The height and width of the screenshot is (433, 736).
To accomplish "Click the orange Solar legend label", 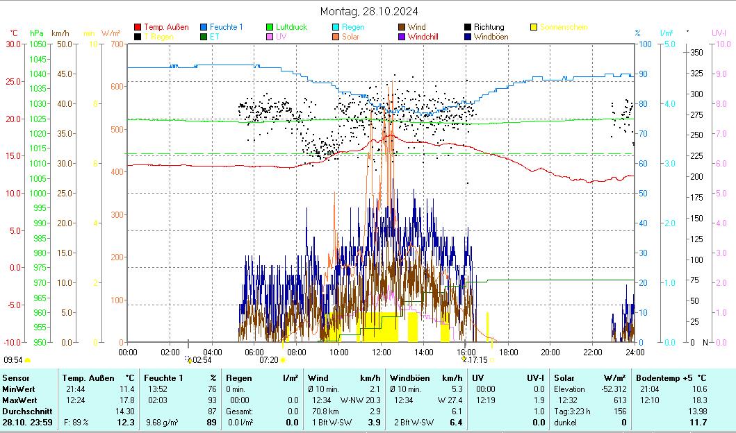I will pyautogui.click(x=350, y=37).
